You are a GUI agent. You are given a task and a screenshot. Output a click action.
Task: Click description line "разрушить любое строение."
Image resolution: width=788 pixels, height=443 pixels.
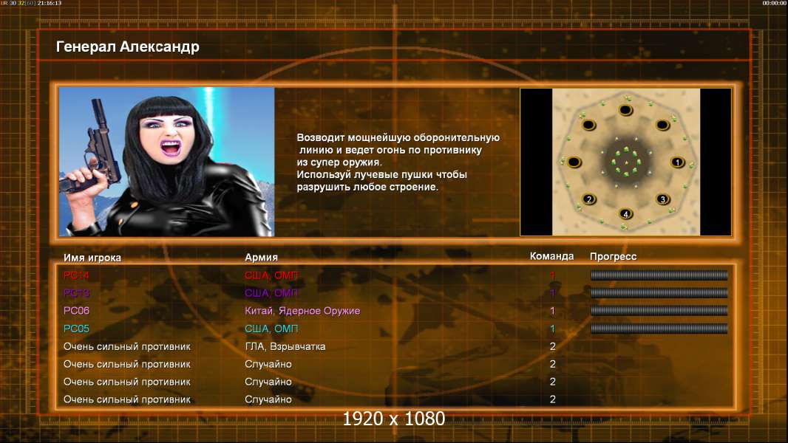pos(367,187)
